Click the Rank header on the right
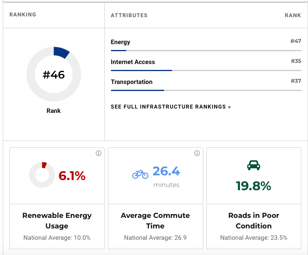This screenshot has width=308, height=255. pyautogui.click(x=293, y=16)
